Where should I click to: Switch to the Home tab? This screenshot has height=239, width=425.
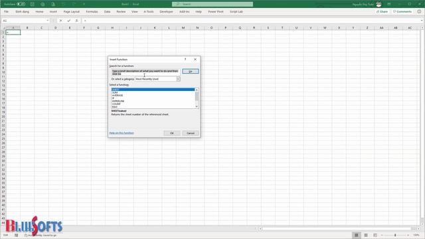point(39,12)
